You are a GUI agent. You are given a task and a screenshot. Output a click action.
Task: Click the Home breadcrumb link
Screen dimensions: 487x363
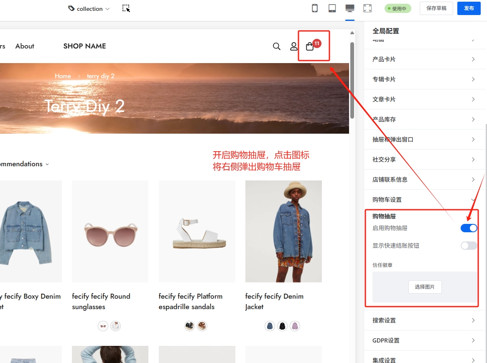coord(63,76)
